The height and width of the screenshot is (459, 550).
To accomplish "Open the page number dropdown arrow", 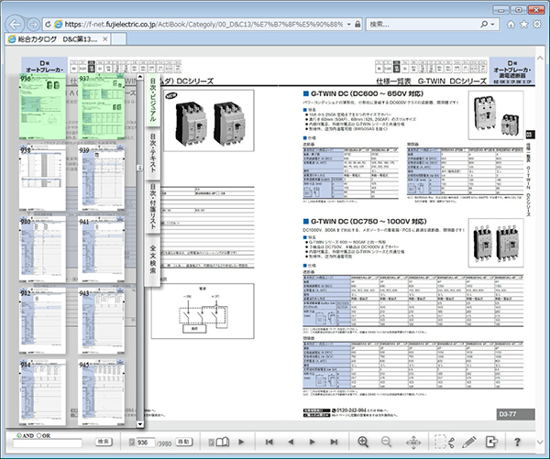I will point(132,443).
